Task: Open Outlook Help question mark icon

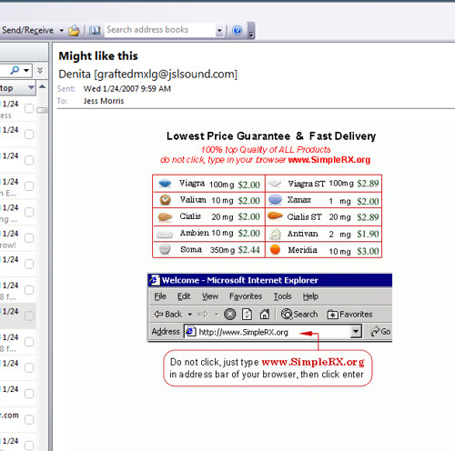Action: (x=238, y=30)
